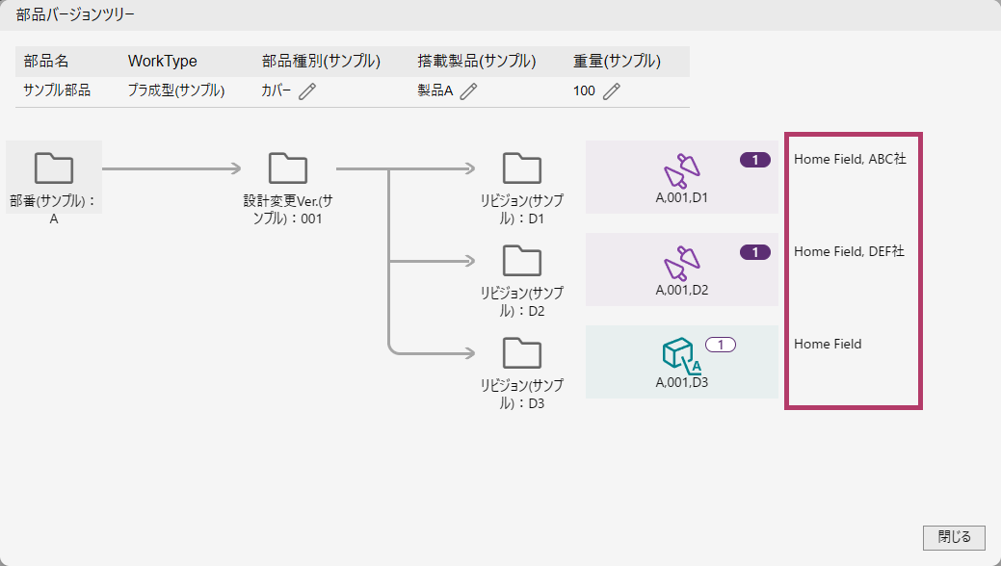Select the 部番(サンプル): A folder icon
Image resolution: width=1001 pixels, height=566 pixels.
pyautogui.click(x=54, y=168)
